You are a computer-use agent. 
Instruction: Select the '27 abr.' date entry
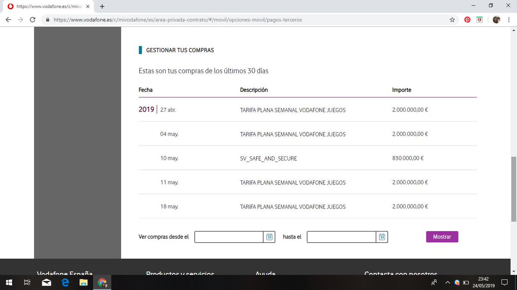click(168, 110)
